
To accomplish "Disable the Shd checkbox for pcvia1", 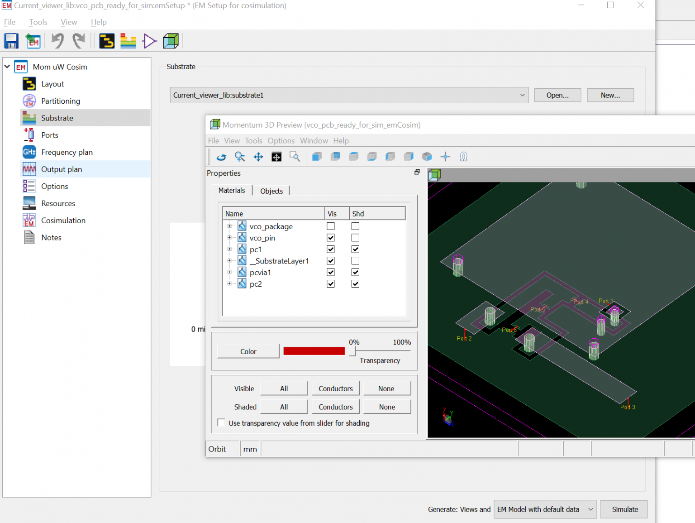I will [x=355, y=272].
